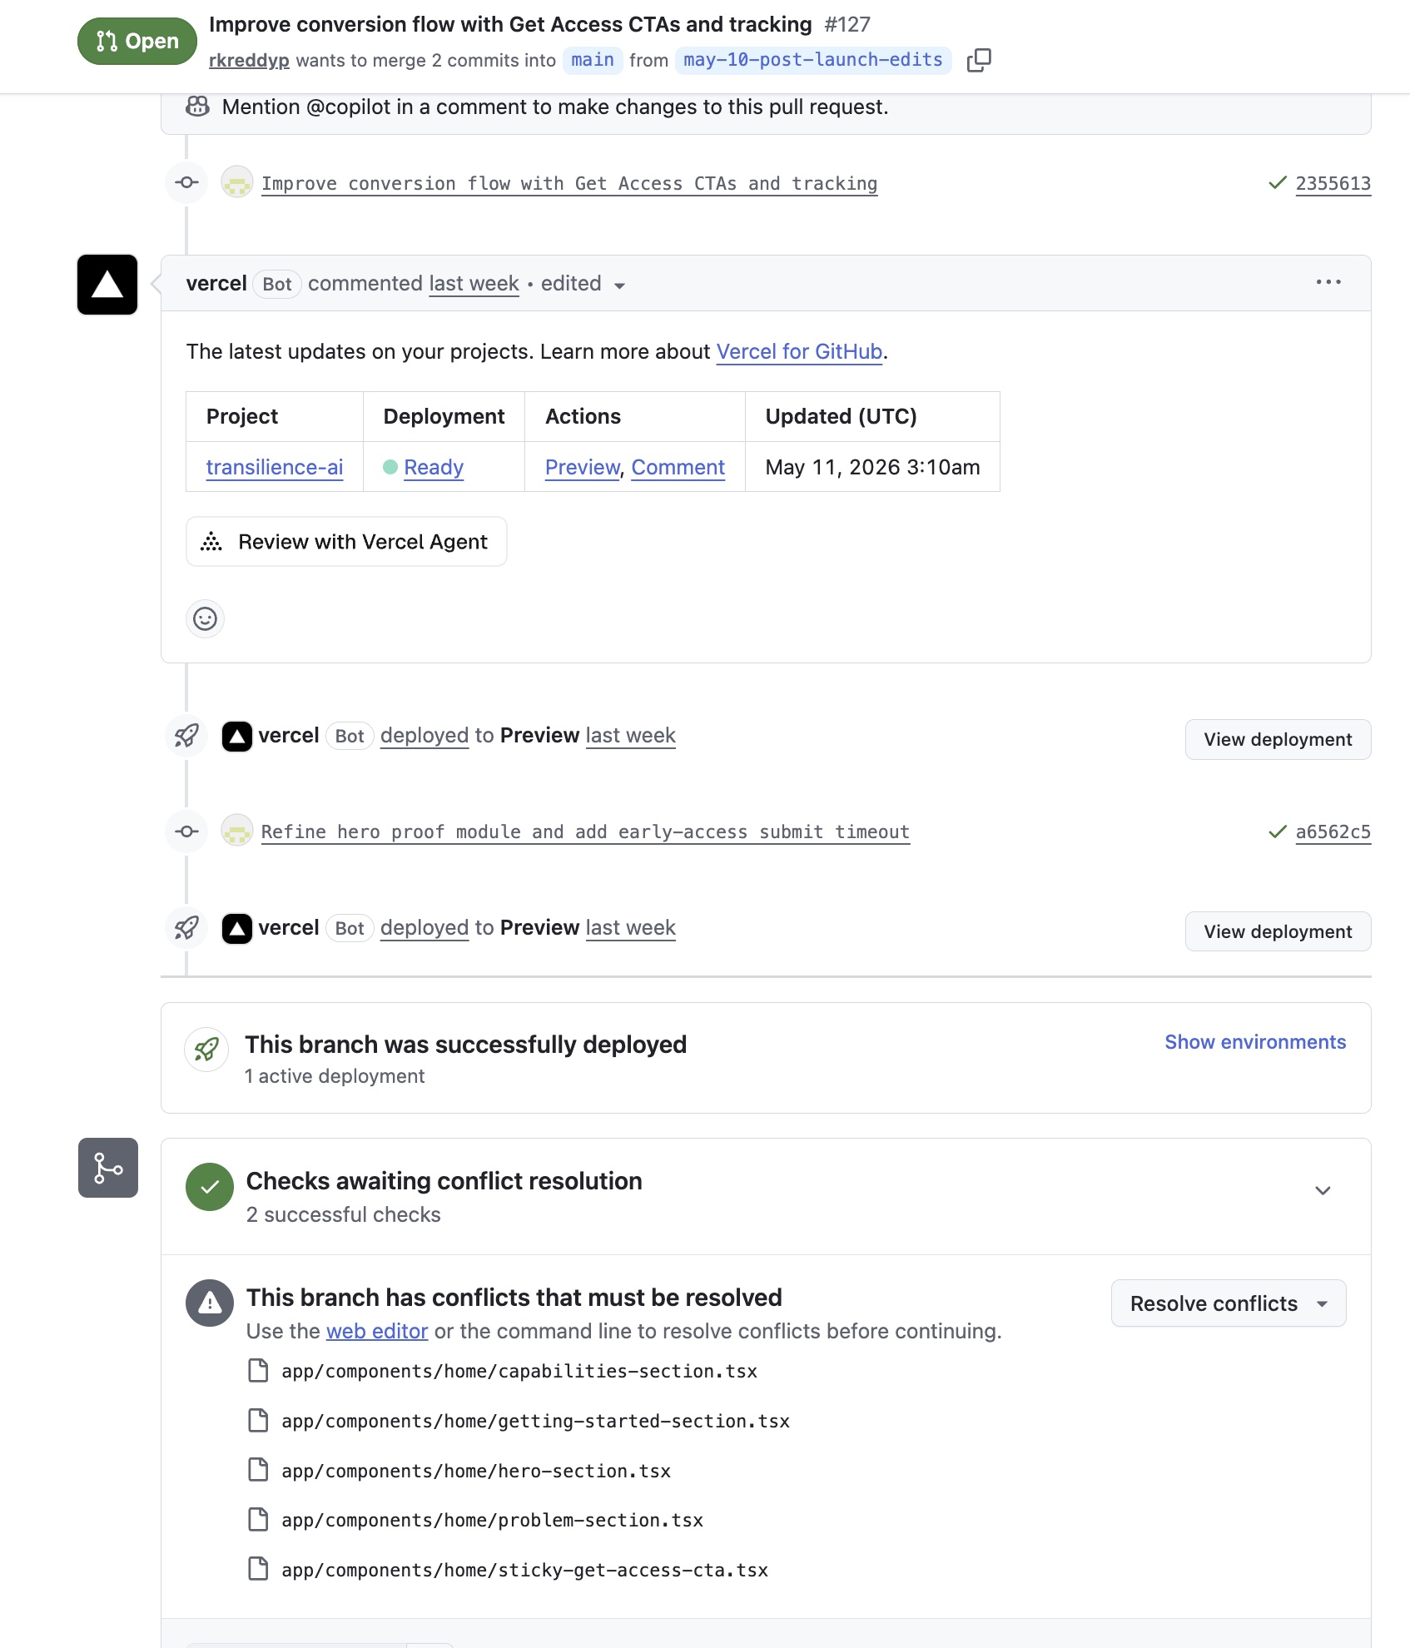The width and height of the screenshot is (1410, 1648).
Task: Click the 'Updated (UTC)' column header
Action: point(872,416)
